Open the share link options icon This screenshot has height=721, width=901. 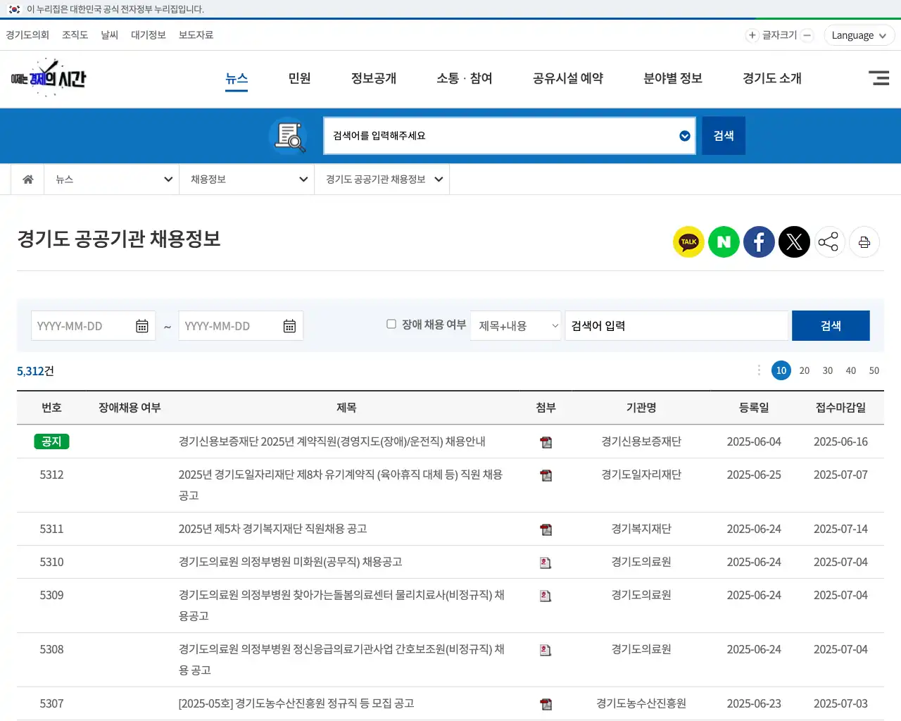[x=829, y=242]
